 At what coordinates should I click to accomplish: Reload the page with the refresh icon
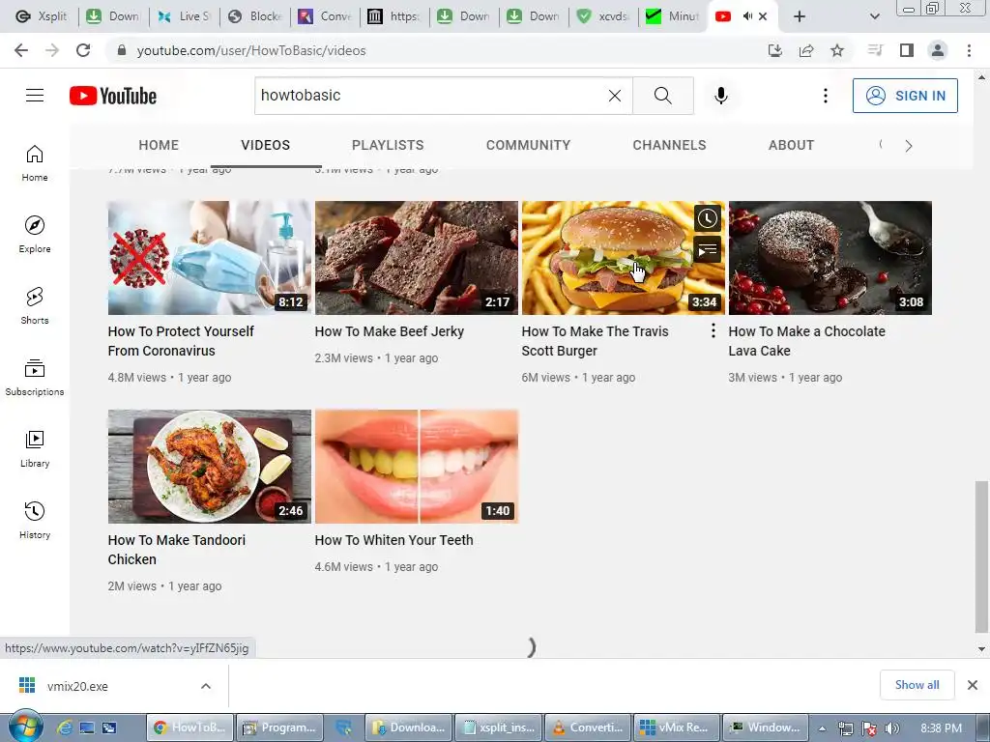point(83,50)
